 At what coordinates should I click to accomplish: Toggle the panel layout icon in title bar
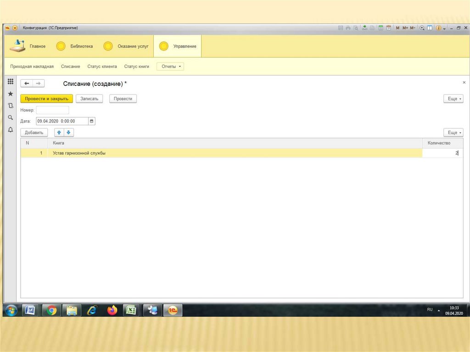[x=430, y=28]
